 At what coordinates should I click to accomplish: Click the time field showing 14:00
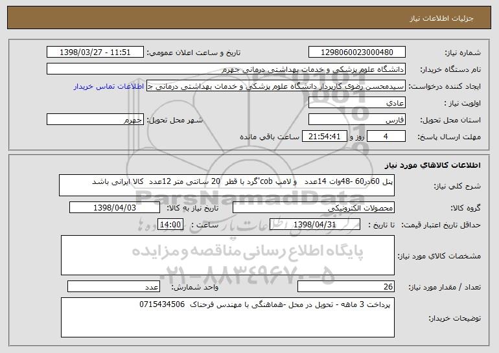(x=170, y=225)
